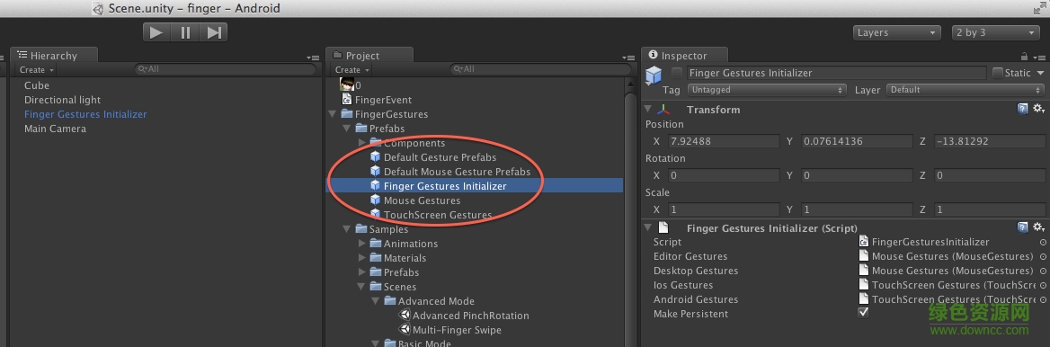Open object picker for Desktop Gestures
This screenshot has height=347, width=1050.
tap(1044, 271)
